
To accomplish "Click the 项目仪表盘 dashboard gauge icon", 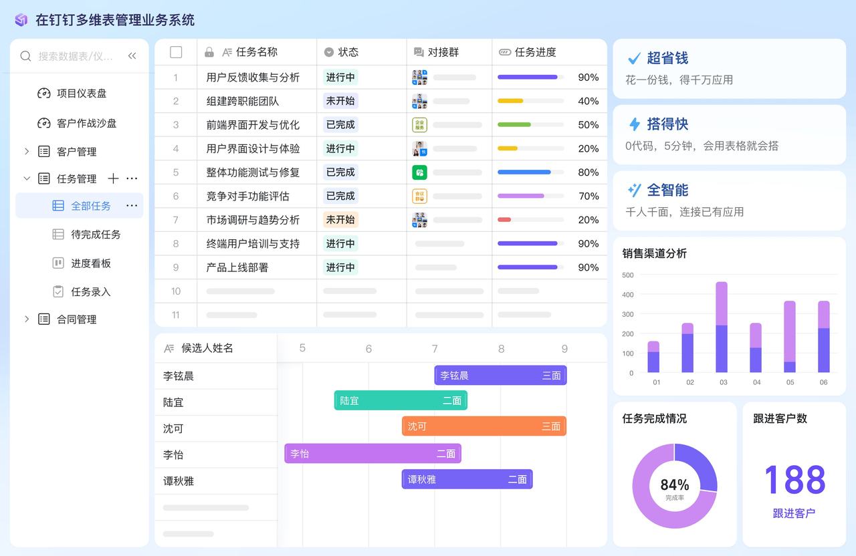I will 44,94.
